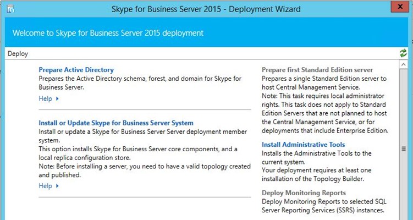Click disabled Deploy Monitoring Reports heading
This screenshot has height=220, width=413.
point(304,193)
